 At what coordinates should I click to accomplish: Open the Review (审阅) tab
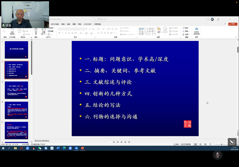click(68, 24)
